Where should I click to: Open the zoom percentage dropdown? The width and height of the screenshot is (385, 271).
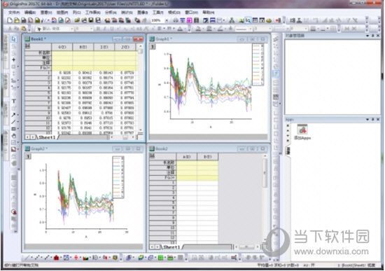coord(167,20)
